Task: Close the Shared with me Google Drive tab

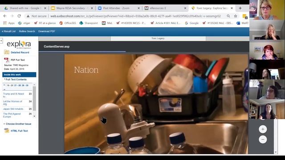Action: click(45, 8)
